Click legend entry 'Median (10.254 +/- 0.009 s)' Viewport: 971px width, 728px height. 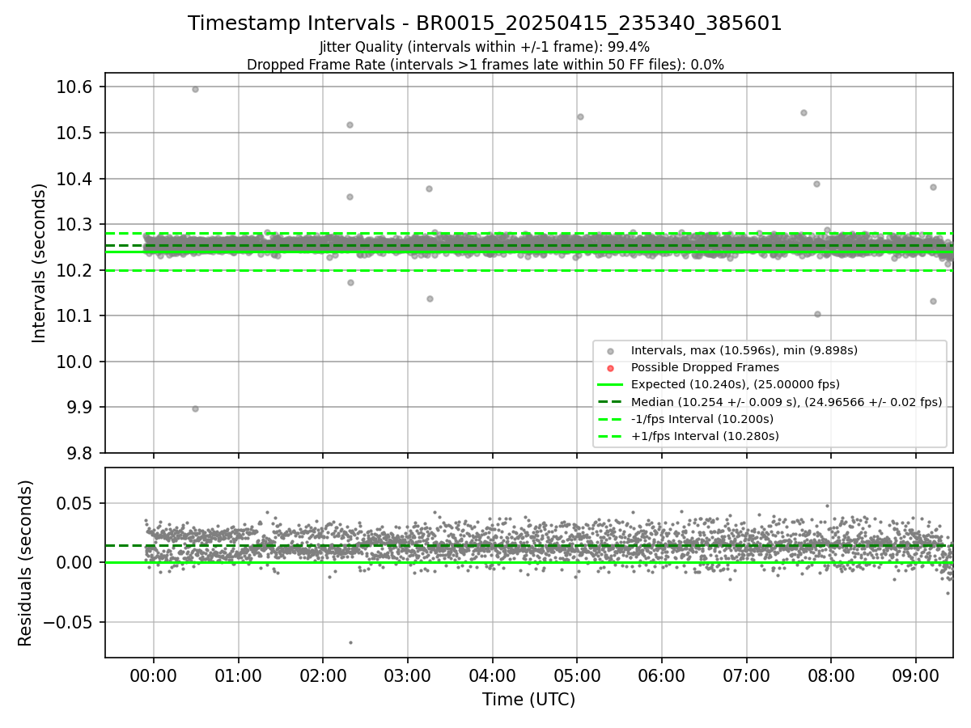coord(786,402)
